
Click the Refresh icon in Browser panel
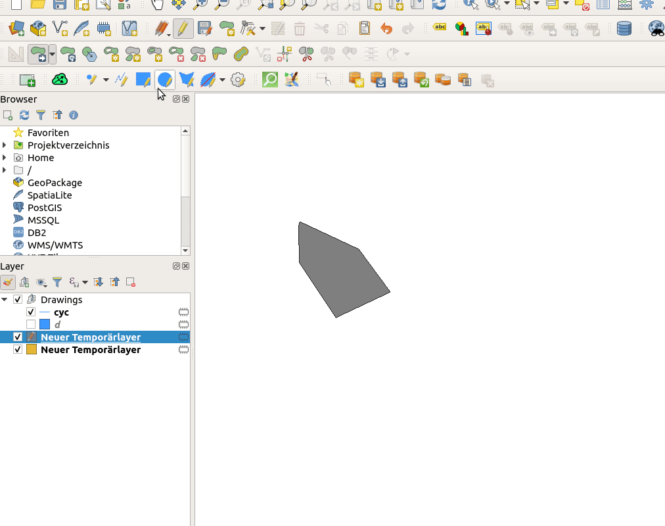pos(24,115)
